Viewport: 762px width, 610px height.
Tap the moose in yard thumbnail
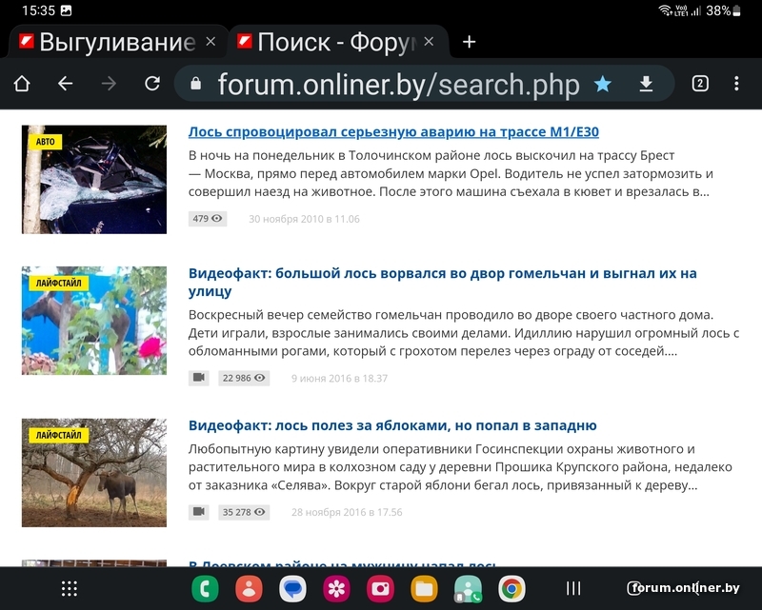pos(94,321)
